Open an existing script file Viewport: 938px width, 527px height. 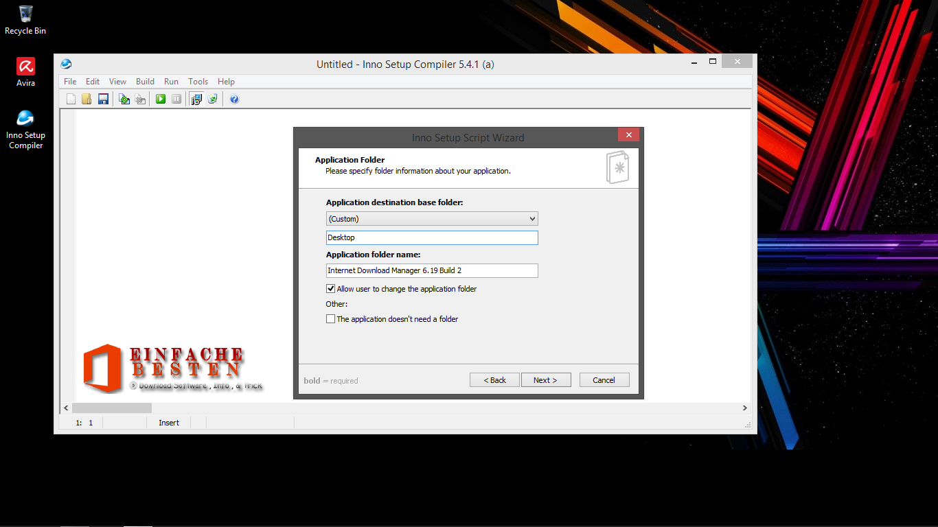87,99
